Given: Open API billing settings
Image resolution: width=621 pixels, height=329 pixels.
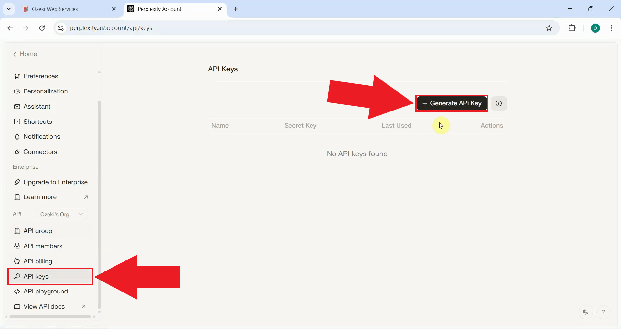Looking at the screenshot, I should [x=38, y=261].
